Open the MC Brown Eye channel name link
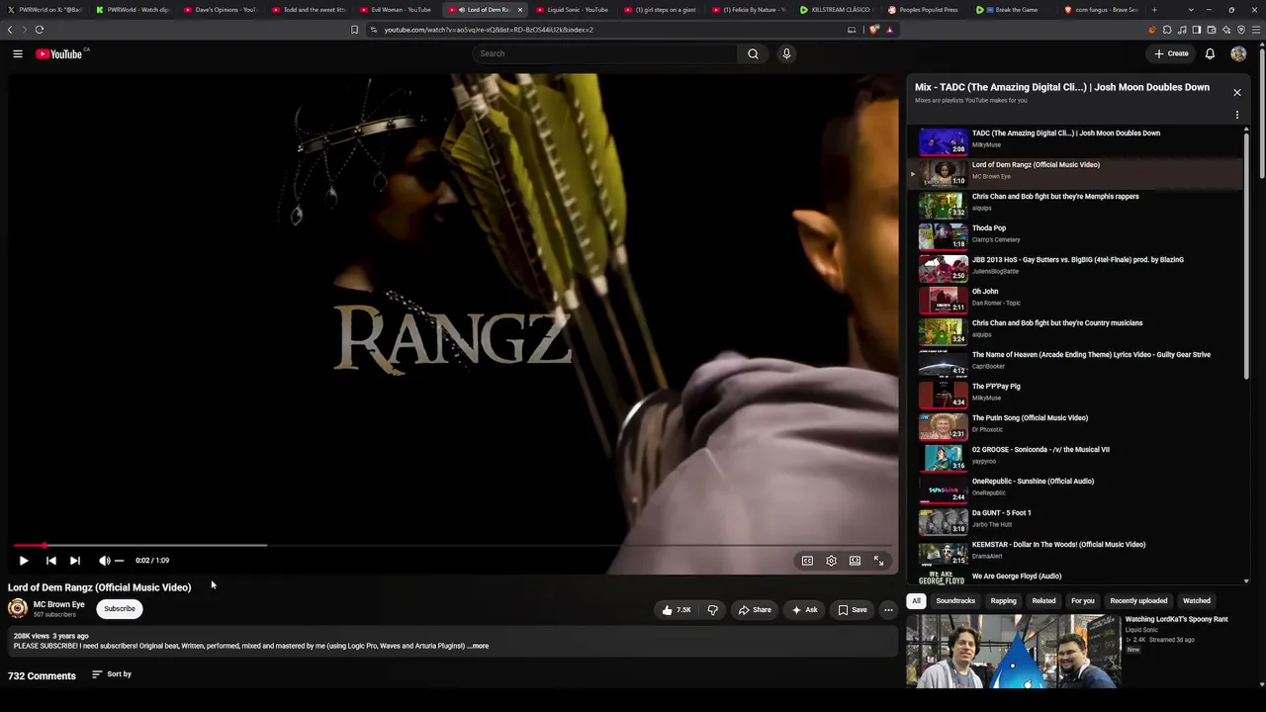 tap(59, 604)
